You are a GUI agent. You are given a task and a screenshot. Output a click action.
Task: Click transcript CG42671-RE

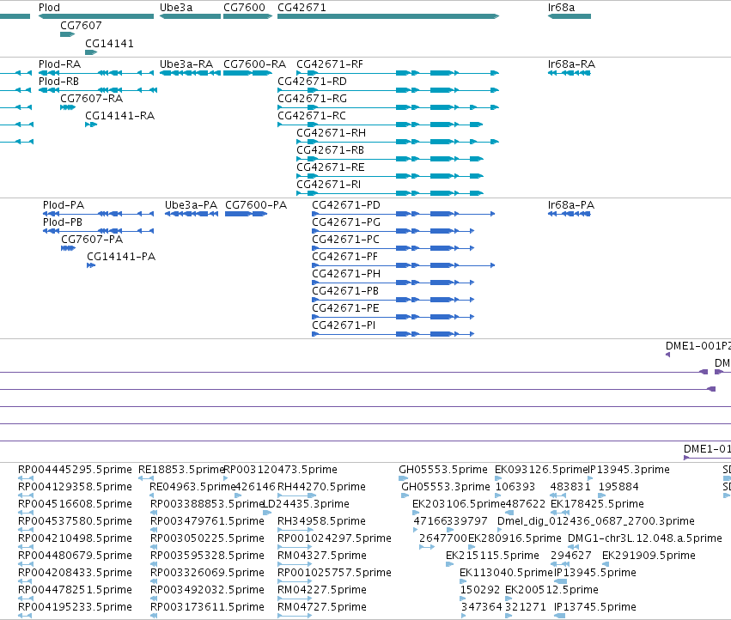click(330, 167)
